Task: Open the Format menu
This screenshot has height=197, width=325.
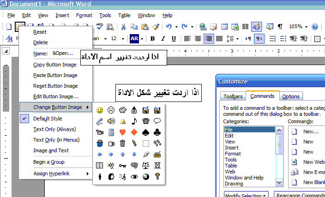Action: [84, 15]
